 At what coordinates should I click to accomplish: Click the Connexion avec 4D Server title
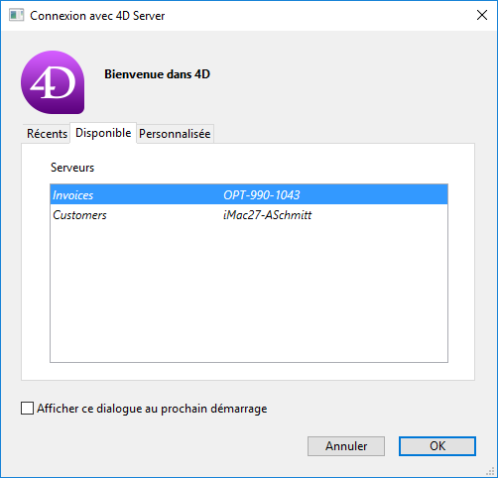click(97, 16)
